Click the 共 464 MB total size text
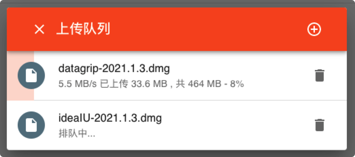Screen dimensions: 355x157 click(x=200, y=84)
